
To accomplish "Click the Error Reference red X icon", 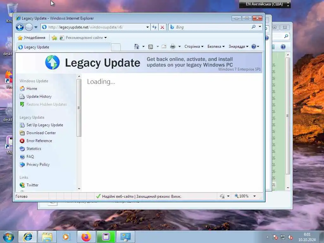I will click(22, 141).
